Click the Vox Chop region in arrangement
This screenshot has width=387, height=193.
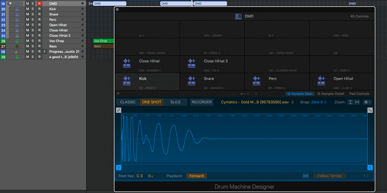104,41
